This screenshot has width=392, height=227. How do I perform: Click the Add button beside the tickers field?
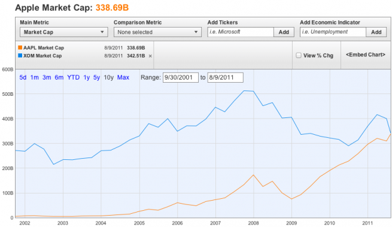coord(284,32)
